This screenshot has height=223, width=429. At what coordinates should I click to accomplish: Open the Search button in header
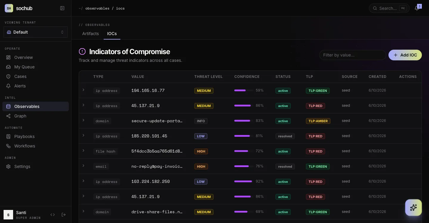click(x=389, y=8)
